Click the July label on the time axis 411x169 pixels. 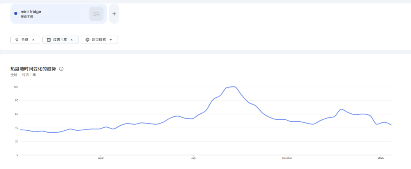193,158
